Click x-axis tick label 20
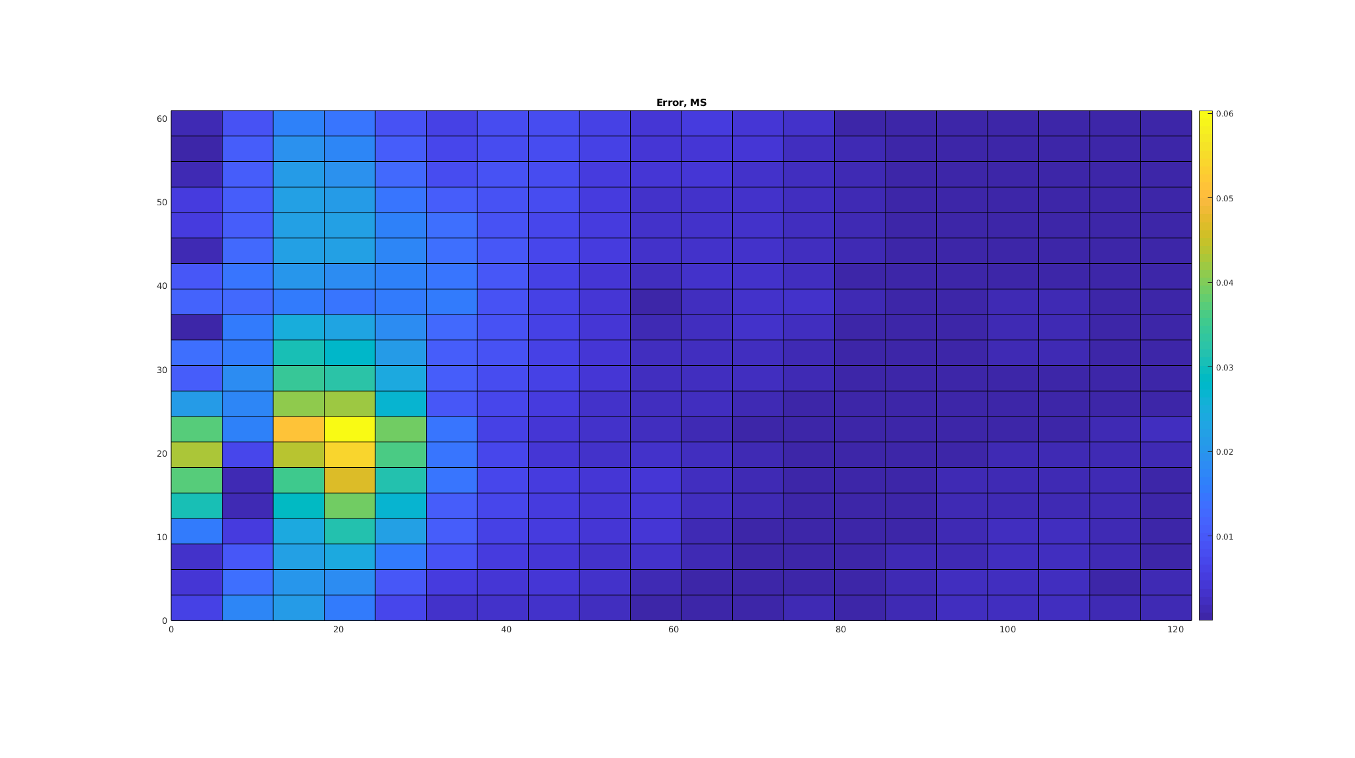The height and width of the screenshot is (758, 1355). click(338, 630)
